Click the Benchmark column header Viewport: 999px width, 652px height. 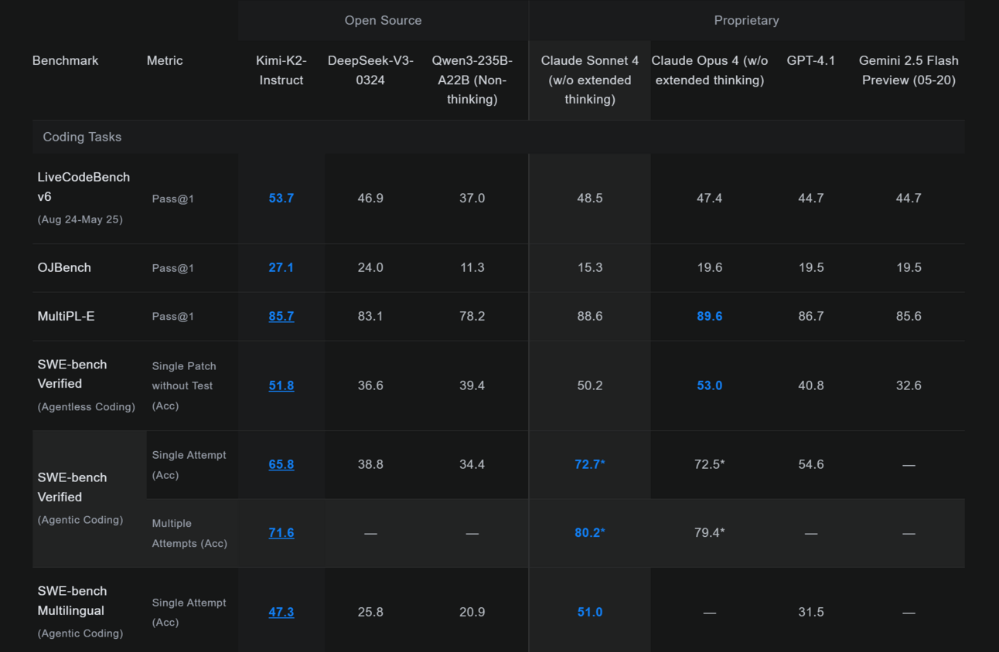pyautogui.click(x=66, y=60)
